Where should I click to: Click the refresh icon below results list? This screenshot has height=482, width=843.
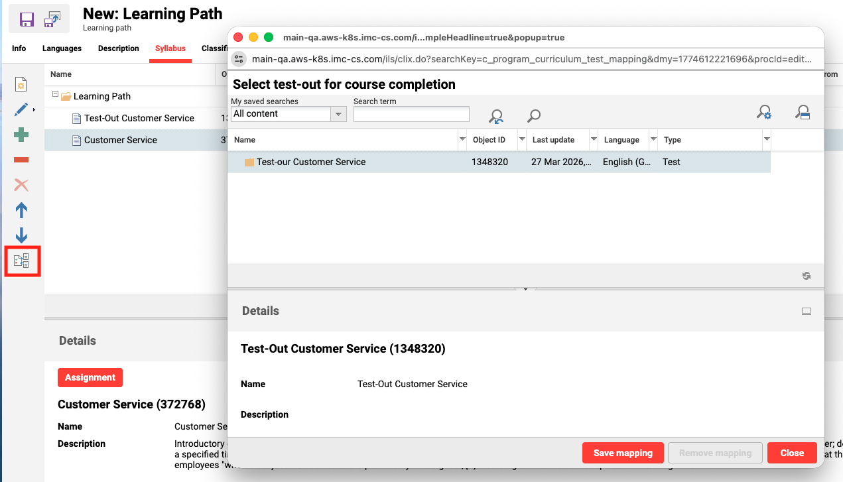(x=807, y=276)
